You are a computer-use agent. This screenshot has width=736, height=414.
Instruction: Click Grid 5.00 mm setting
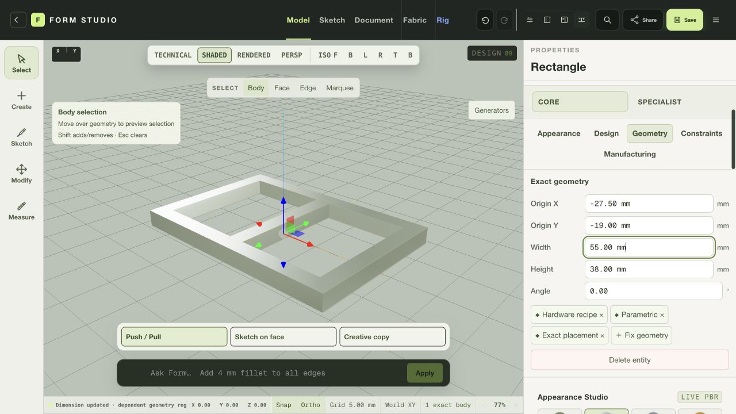click(x=352, y=405)
